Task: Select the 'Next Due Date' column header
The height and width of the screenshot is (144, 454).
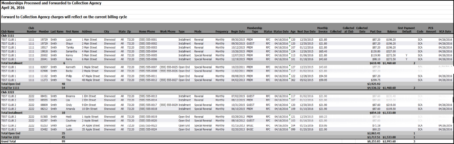Action: click(x=307, y=32)
